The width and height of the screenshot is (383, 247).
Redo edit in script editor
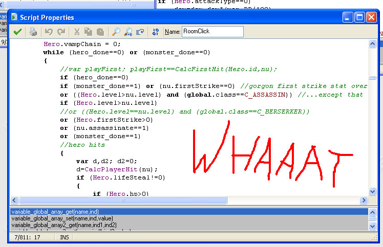(x=61, y=32)
